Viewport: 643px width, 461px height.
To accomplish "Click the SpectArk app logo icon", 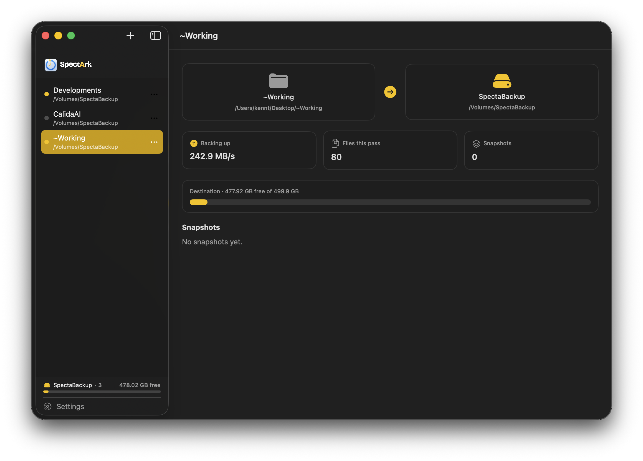I will [51, 65].
